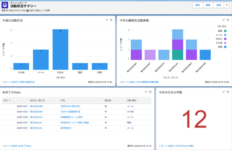Click the メール legend color swatch
The image size is (232, 150).
225,35
